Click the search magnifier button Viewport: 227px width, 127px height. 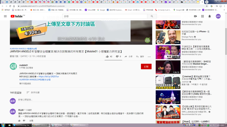152,16
